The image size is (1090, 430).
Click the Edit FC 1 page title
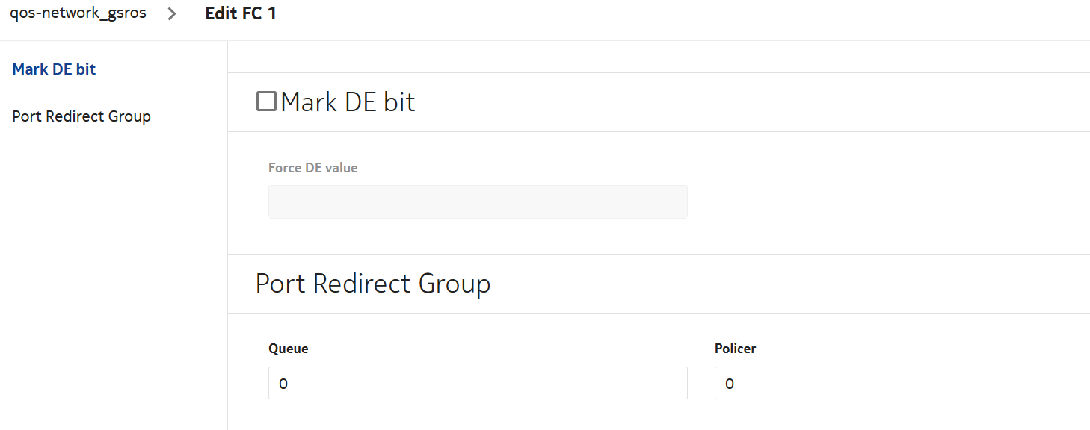[241, 13]
